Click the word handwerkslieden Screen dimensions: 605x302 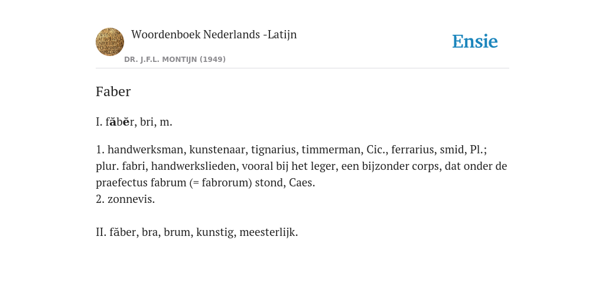(193, 166)
